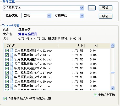Open the 立刻开始 start mode dropdown
Screen dimensions: 120x106
[82, 16]
